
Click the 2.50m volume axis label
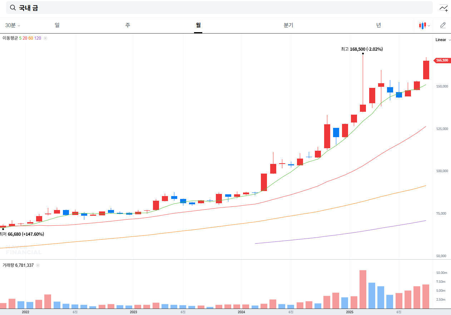(x=441, y=300)
